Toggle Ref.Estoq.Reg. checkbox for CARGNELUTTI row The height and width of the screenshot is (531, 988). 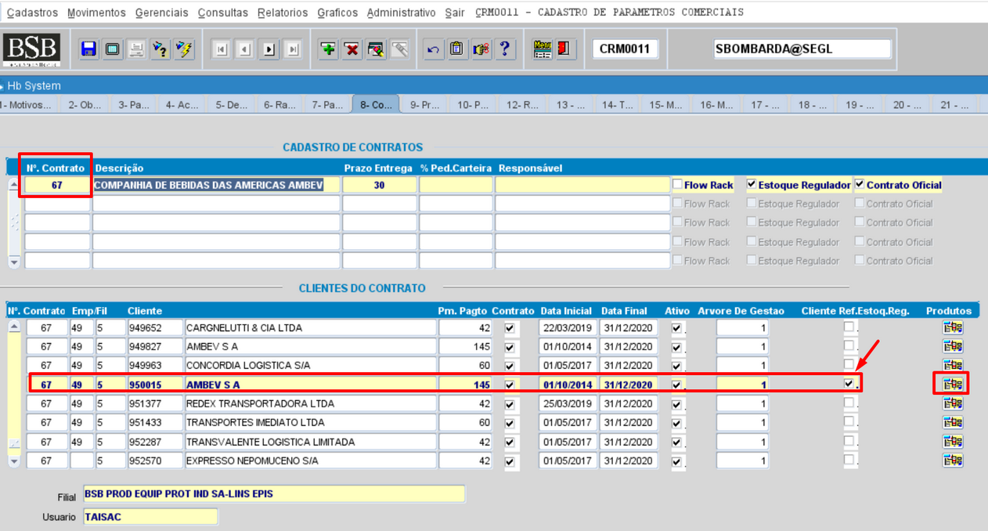(x=849, y=327)
